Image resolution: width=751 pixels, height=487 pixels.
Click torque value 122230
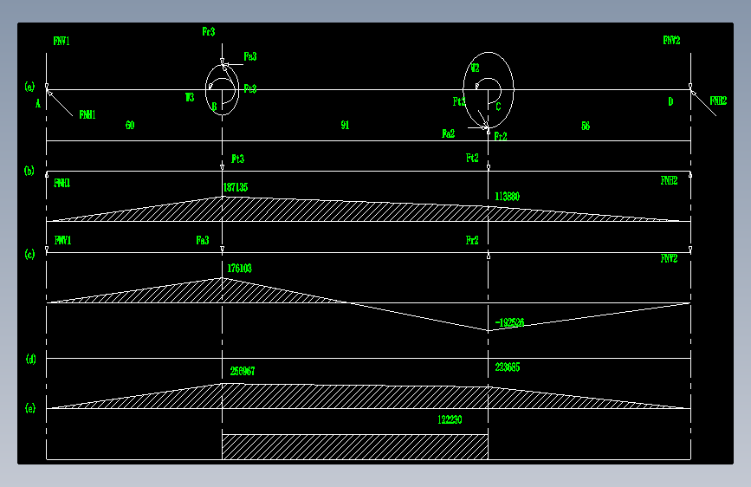(x=450, y=420)
